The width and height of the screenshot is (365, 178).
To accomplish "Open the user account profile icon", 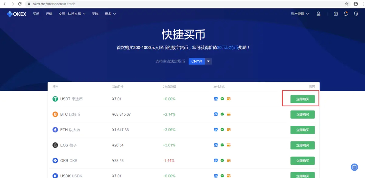I will [x=318, y=14].
